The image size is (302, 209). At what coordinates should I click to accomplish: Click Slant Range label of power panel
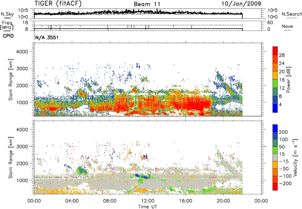point(11,80)
